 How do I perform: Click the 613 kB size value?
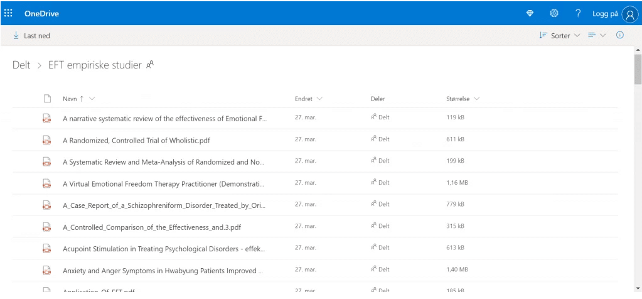point(455,247)
